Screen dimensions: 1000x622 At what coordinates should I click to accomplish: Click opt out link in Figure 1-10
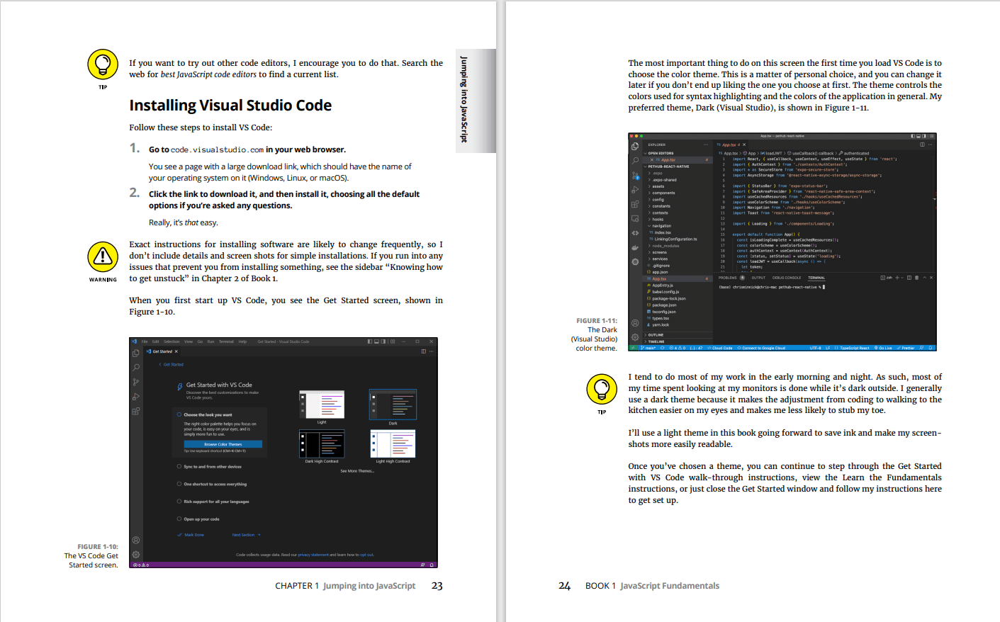coord(366,555)
